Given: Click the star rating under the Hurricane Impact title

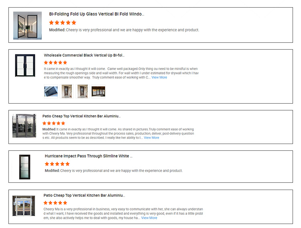Looking at the screenshot, I should (57, 164).
